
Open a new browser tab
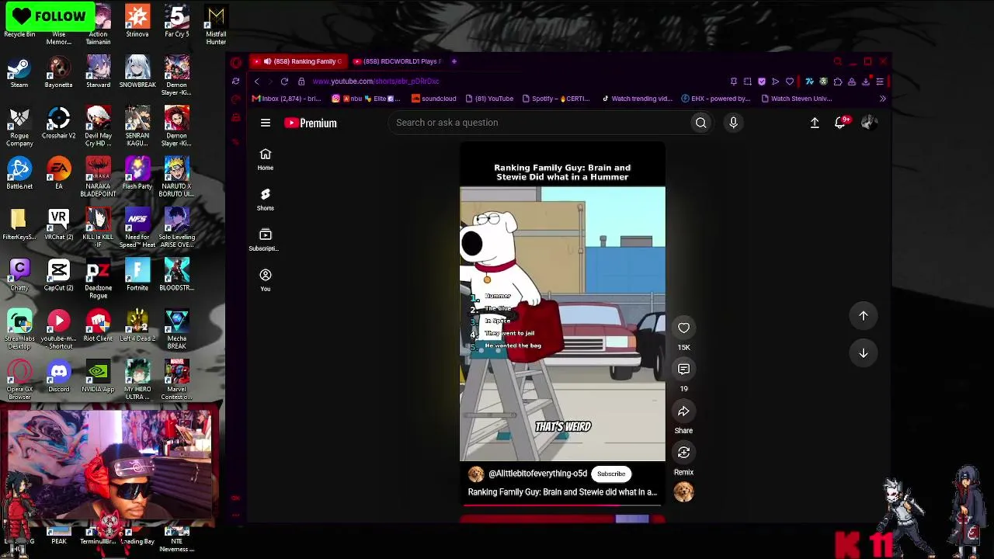point(454,61)
